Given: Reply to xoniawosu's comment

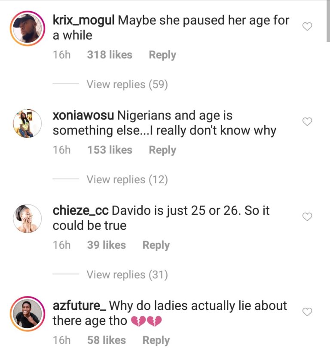Looking at the screenshot, I should (162, 150).
